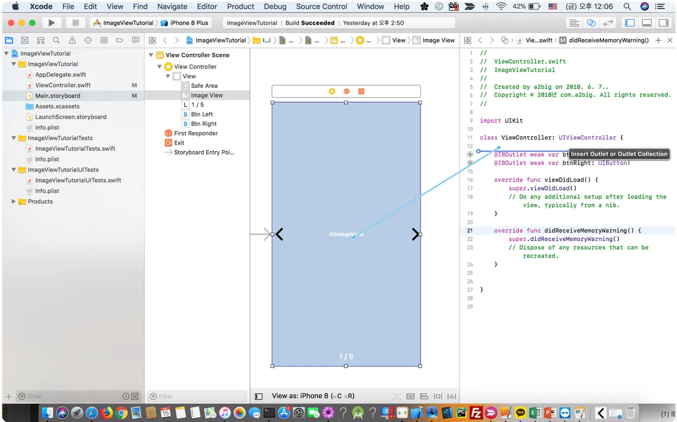The image size is (677, 422).
Task: Select Storyboard Entry Point in the outline
Action: 204,152
